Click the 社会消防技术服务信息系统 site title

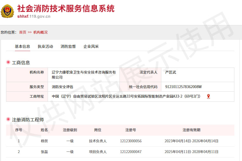click(x=66, y=8)
